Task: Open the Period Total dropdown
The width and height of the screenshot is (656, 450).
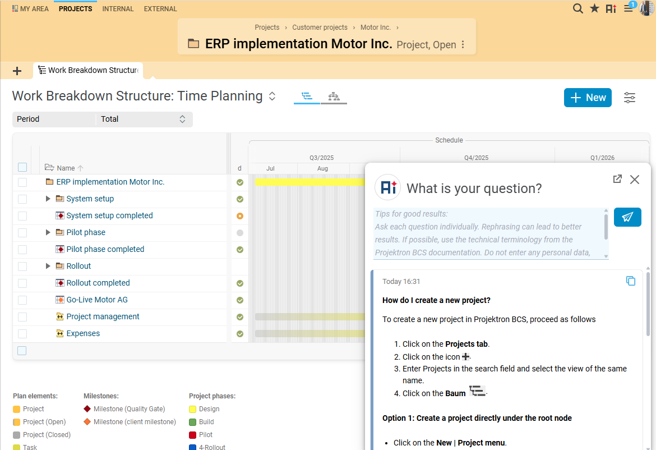Action: 144,119
